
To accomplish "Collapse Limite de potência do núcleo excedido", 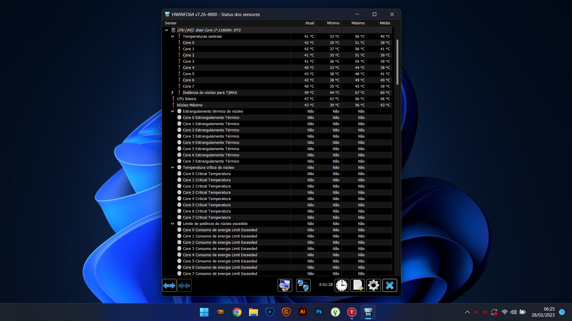I will pos(172,224).
